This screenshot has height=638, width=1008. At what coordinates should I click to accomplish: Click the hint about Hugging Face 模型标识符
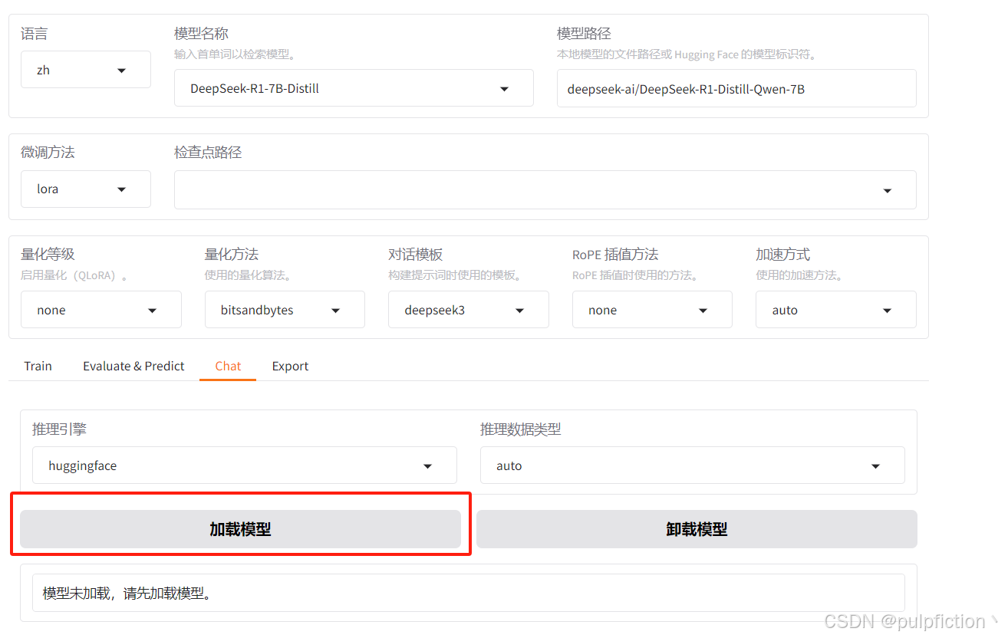click(x=687, y=54)
